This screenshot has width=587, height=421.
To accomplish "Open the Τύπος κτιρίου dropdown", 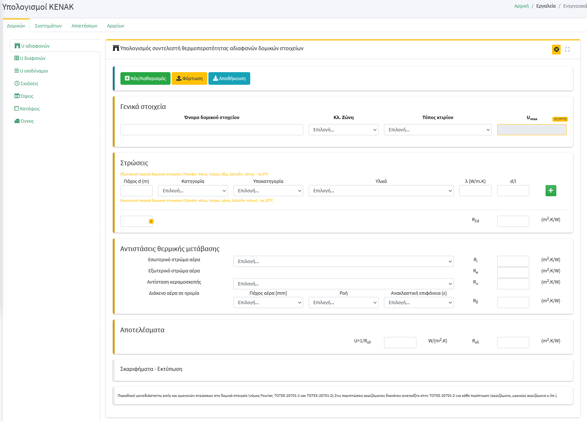I will (x=438, y=130).
